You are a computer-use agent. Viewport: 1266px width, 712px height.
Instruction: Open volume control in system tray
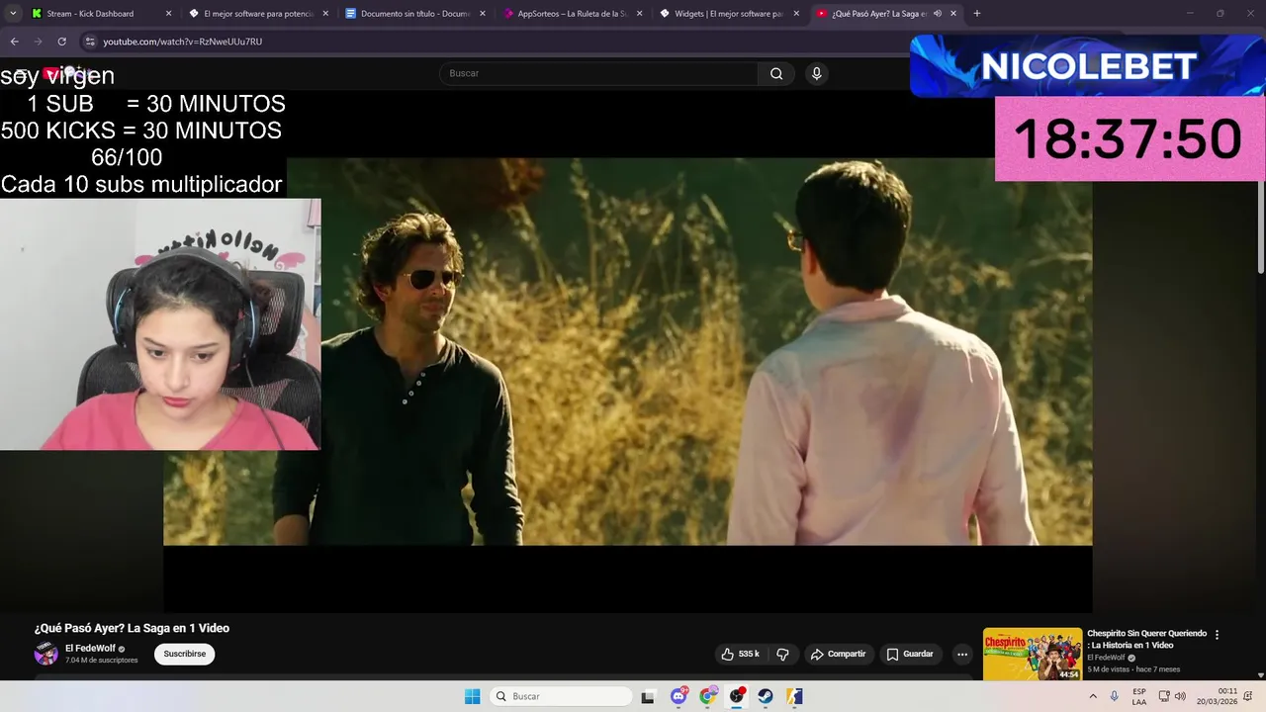click(x=1180, y=696)
